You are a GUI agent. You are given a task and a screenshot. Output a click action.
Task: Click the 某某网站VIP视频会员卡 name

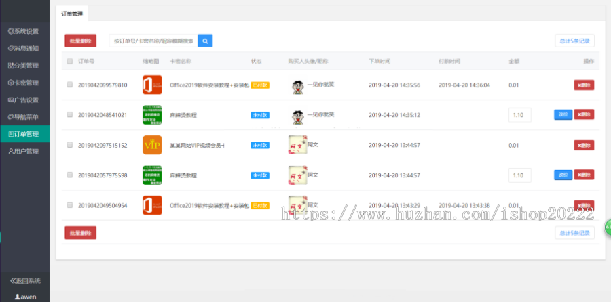[x=197, y=146]
